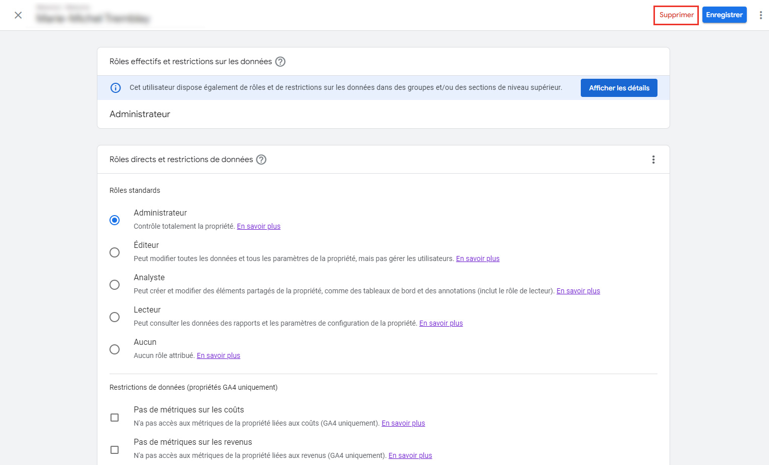The image size is (769, 465).
Task: Click the blurred user name in the header
Action: 93,19
